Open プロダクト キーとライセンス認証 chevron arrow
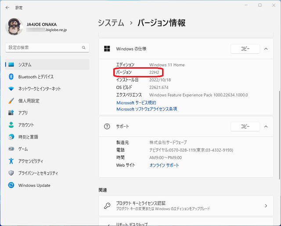This screenshot has width=281, height=226. coord(266,206)
